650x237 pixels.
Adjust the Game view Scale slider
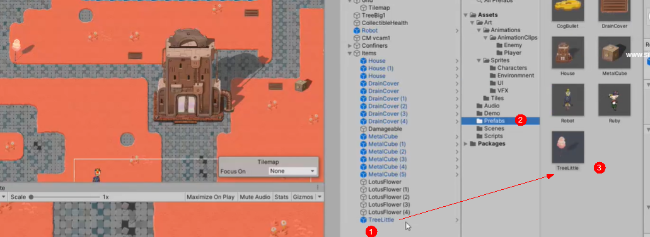[65, 197]
